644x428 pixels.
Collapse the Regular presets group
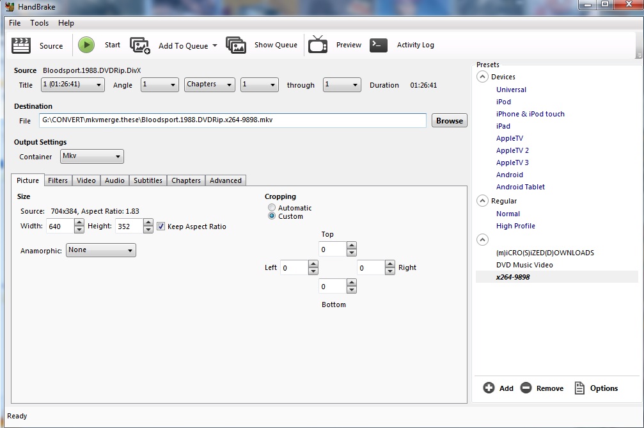click(483, 201)
